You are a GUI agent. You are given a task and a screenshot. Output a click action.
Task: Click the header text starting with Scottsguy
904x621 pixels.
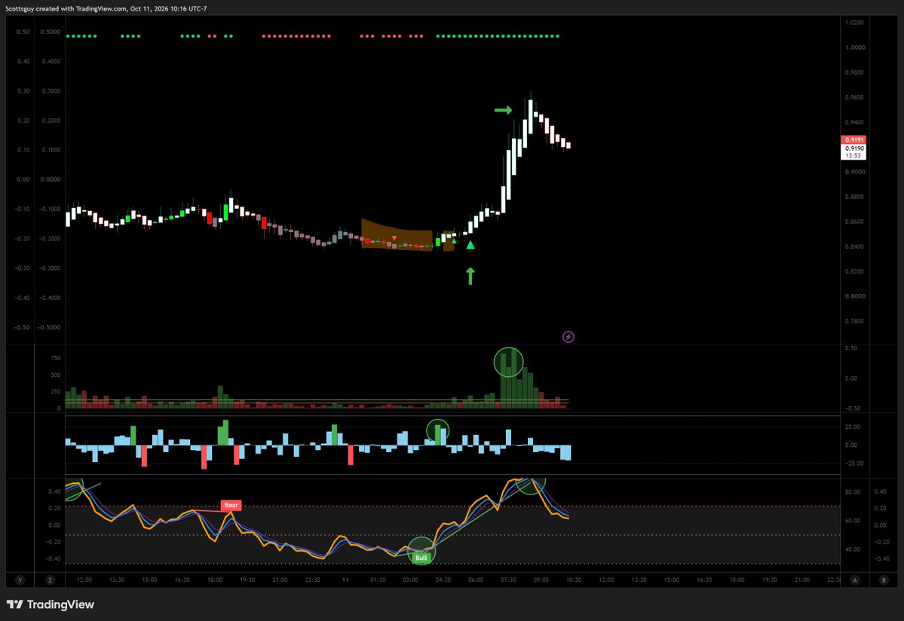(x=106, y=8)
